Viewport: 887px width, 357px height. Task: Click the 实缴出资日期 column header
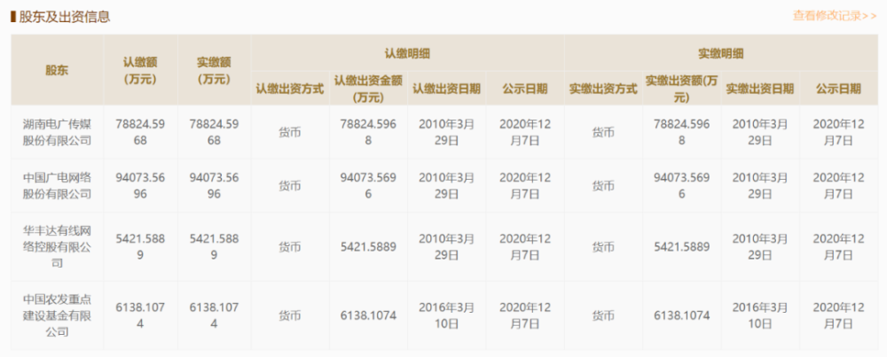[760, 89]
